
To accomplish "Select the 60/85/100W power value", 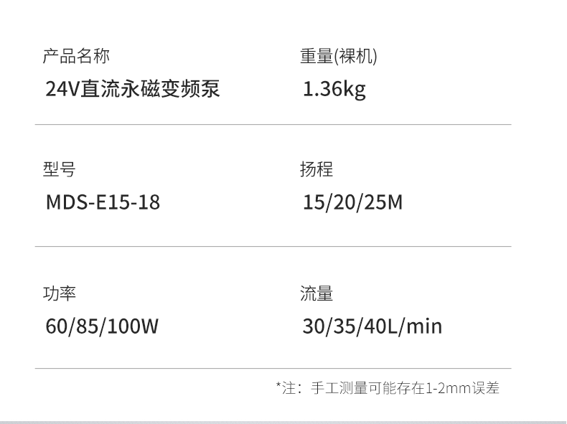I will (x=102, y=327).
